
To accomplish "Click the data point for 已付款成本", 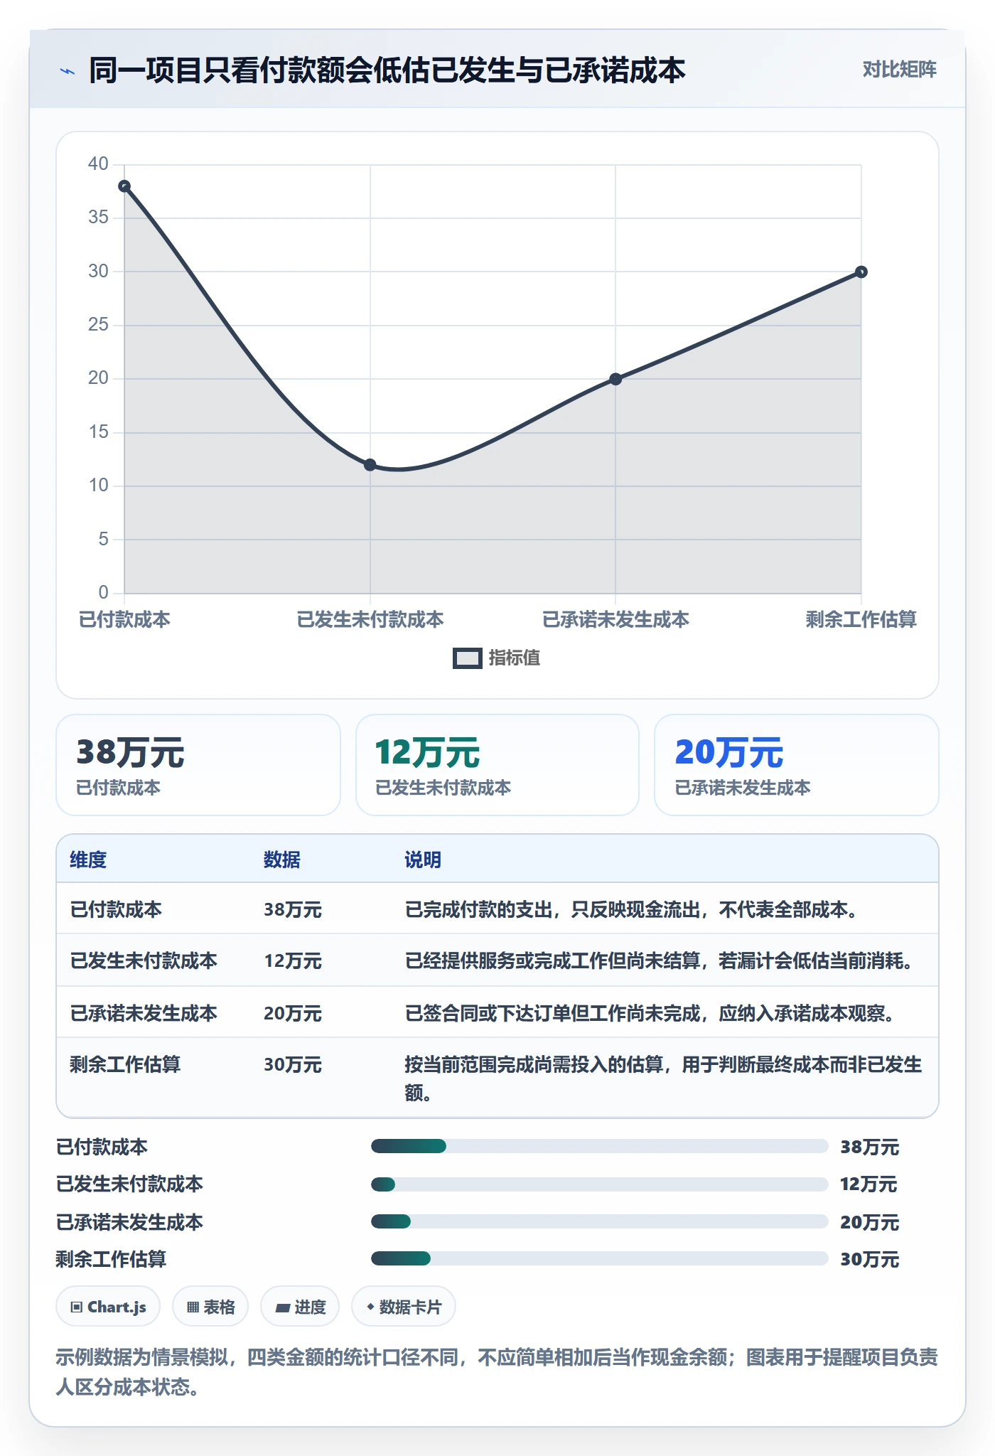I will (x=124, y=186).
